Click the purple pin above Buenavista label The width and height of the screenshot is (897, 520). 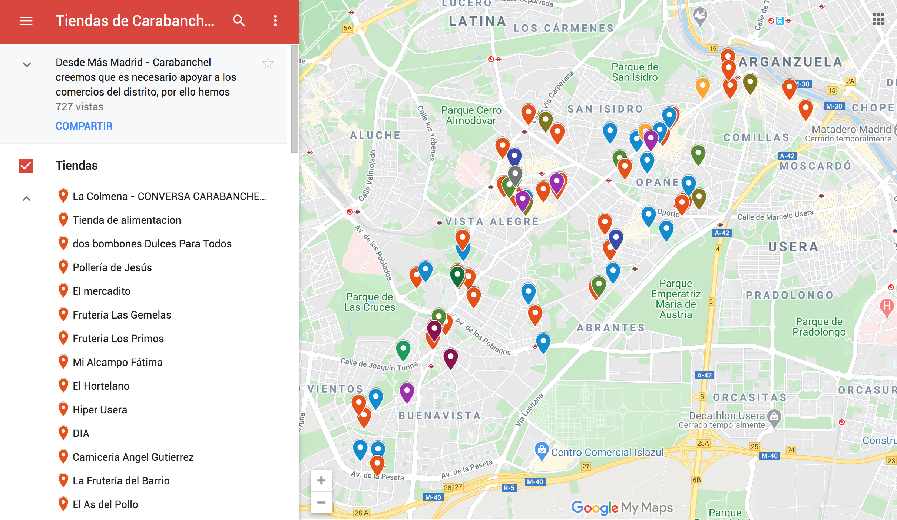point(407,393)
